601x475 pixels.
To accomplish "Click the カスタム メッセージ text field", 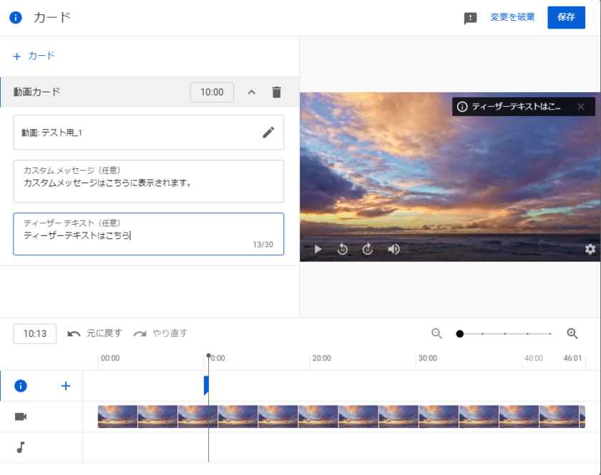I will [148, 182].
